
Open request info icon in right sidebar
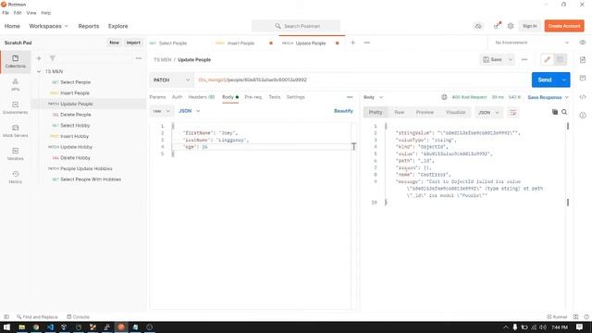point(583,115)
